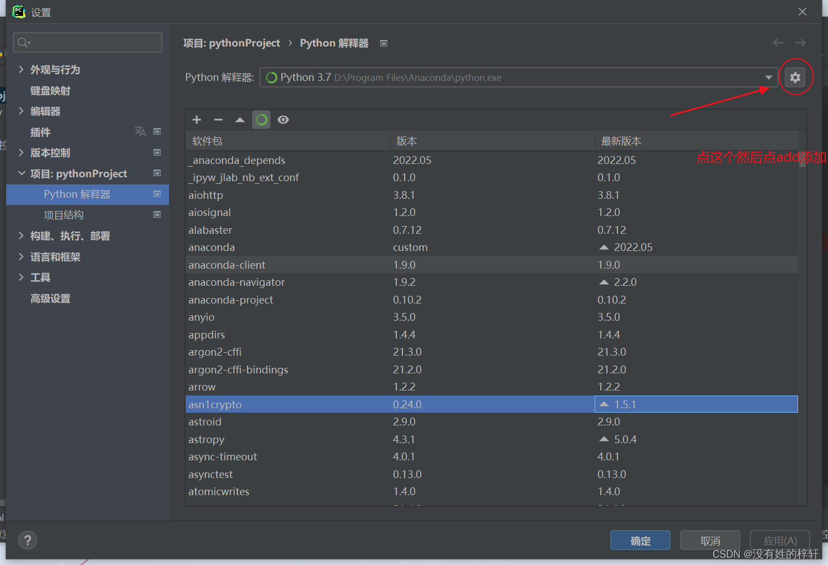Select the async-timeout package row
828x565 pixels.
click(492, 456)
